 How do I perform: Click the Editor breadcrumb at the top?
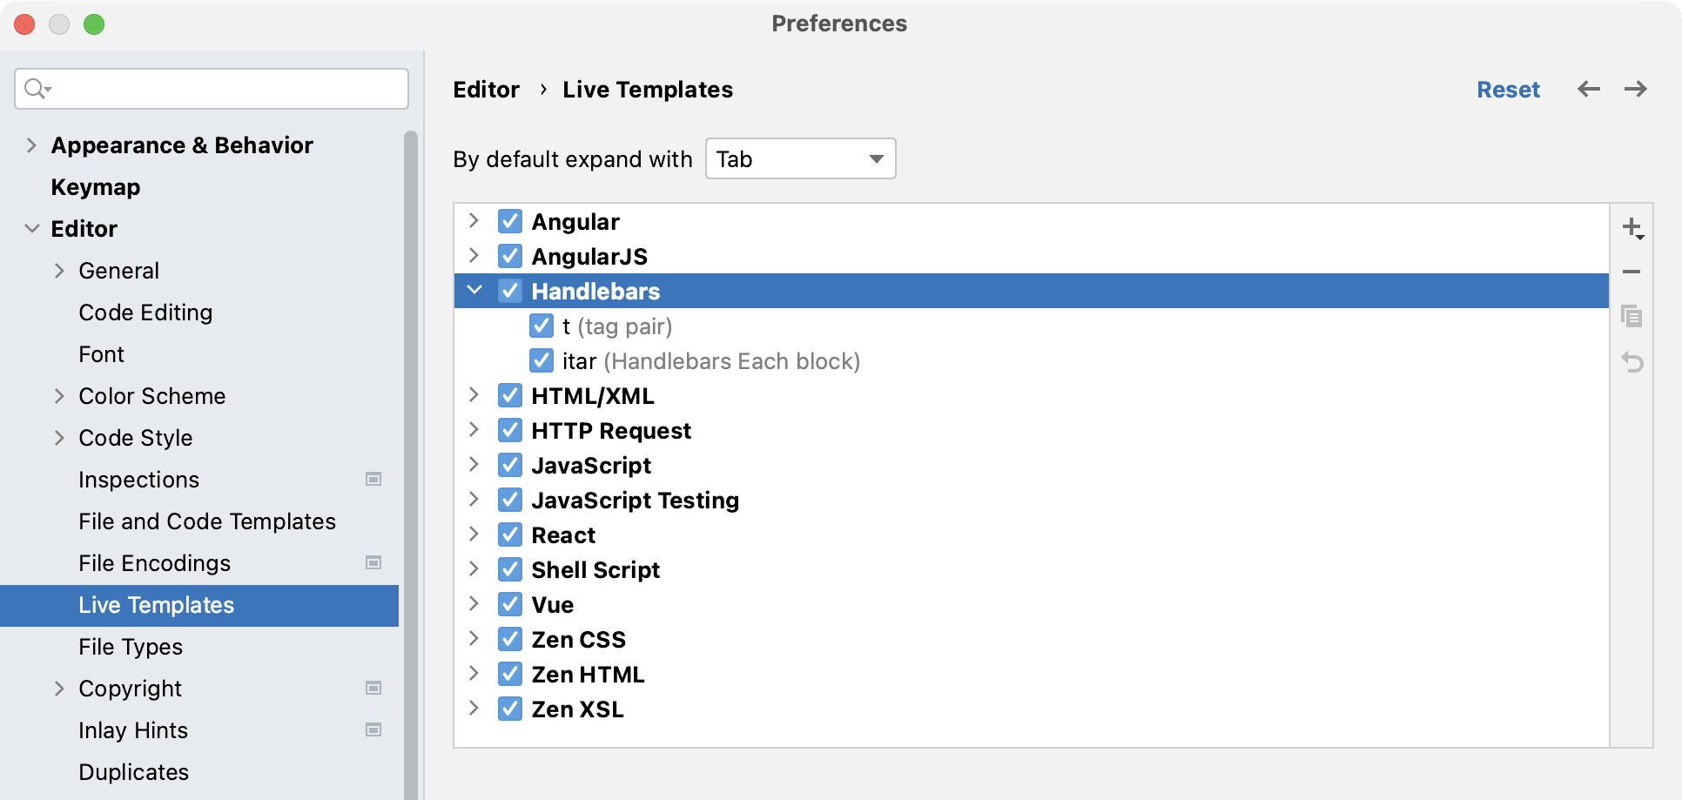pyautogui.click(x=486, y=89)
